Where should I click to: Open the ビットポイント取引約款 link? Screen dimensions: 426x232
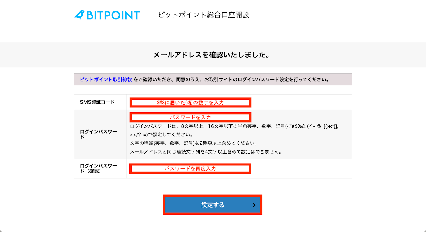click(106, 80)
